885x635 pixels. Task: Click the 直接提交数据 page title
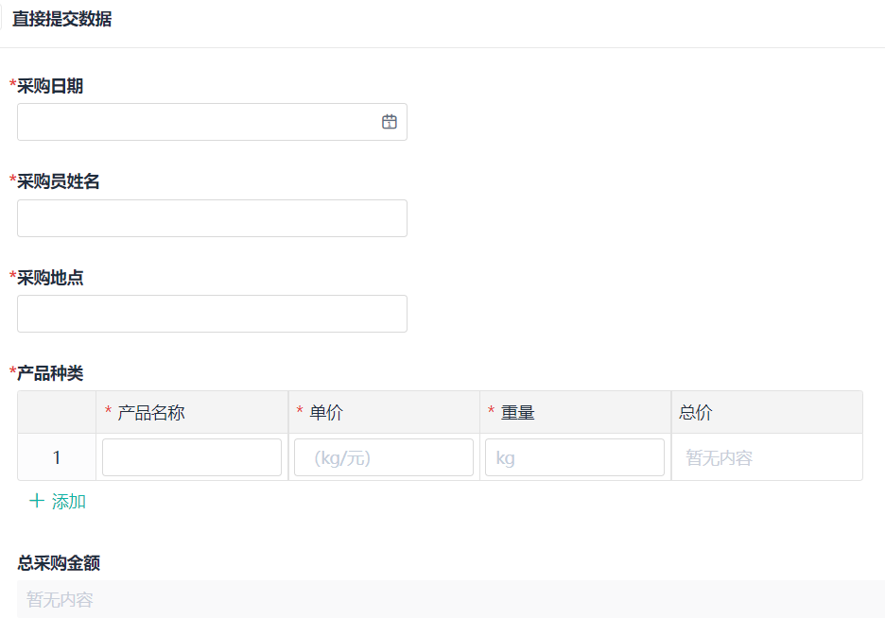[61, 19]
